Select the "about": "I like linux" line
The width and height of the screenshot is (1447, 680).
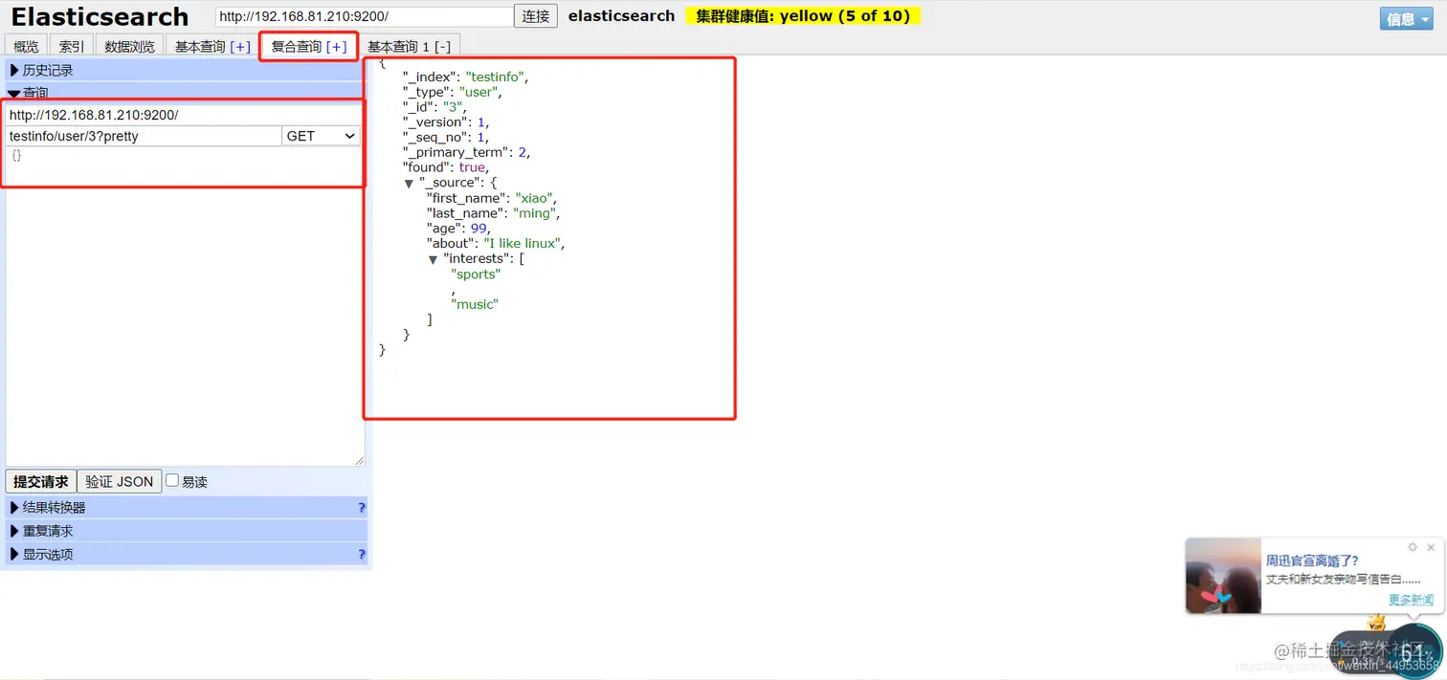click(x=496, y=244)
